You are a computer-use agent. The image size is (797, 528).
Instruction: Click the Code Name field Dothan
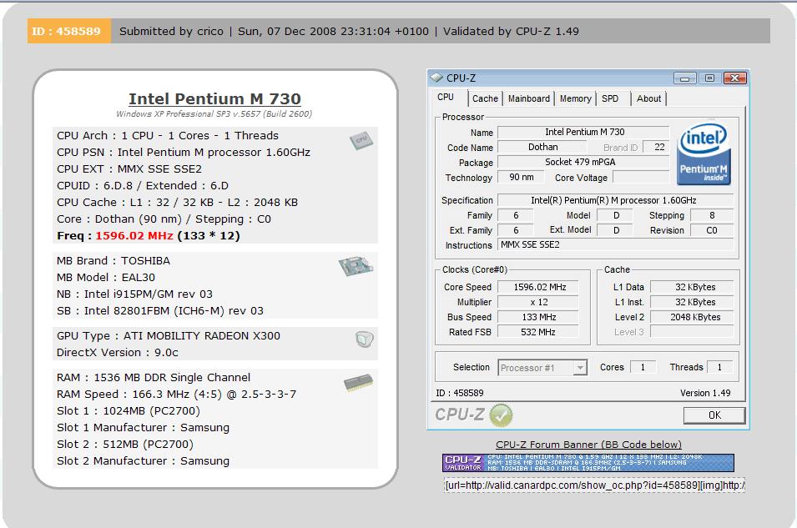pyautogui.click(x=542, y=148)
